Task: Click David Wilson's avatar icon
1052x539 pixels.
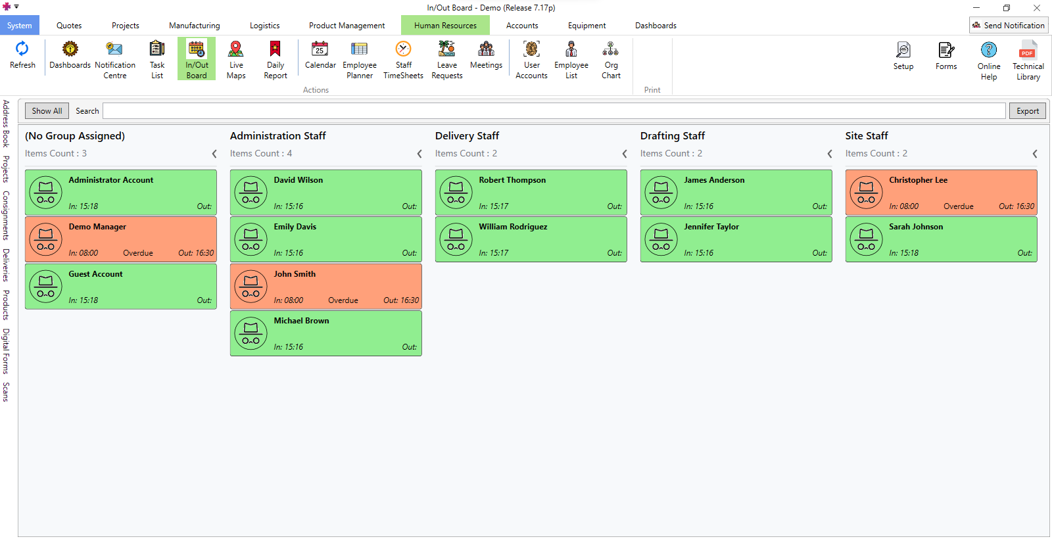Action: pyautogui.click(x=251, y=193)
